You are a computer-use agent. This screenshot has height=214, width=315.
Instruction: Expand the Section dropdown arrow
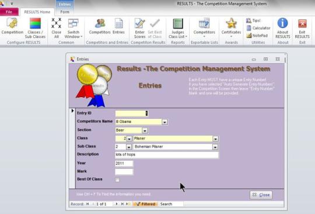click(x=145, y=130)
